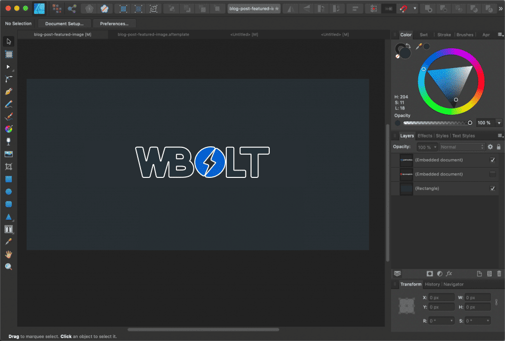Click the Document Setup button
Screen dimensions: 505x341
click(x=64, y=24)
